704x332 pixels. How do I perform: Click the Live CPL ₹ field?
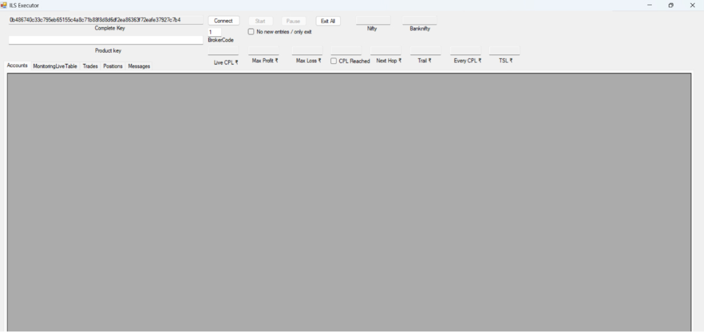click(x=223, y=51)
